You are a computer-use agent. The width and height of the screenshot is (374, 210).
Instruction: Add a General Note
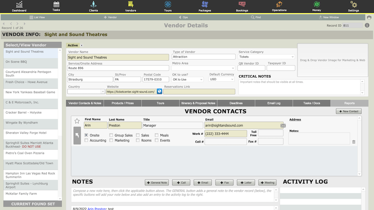click(x=157, y=183)
